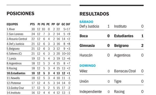156x95 pixels.
Task: Click the DOMINGO day label
Action: tap(88, 66)
